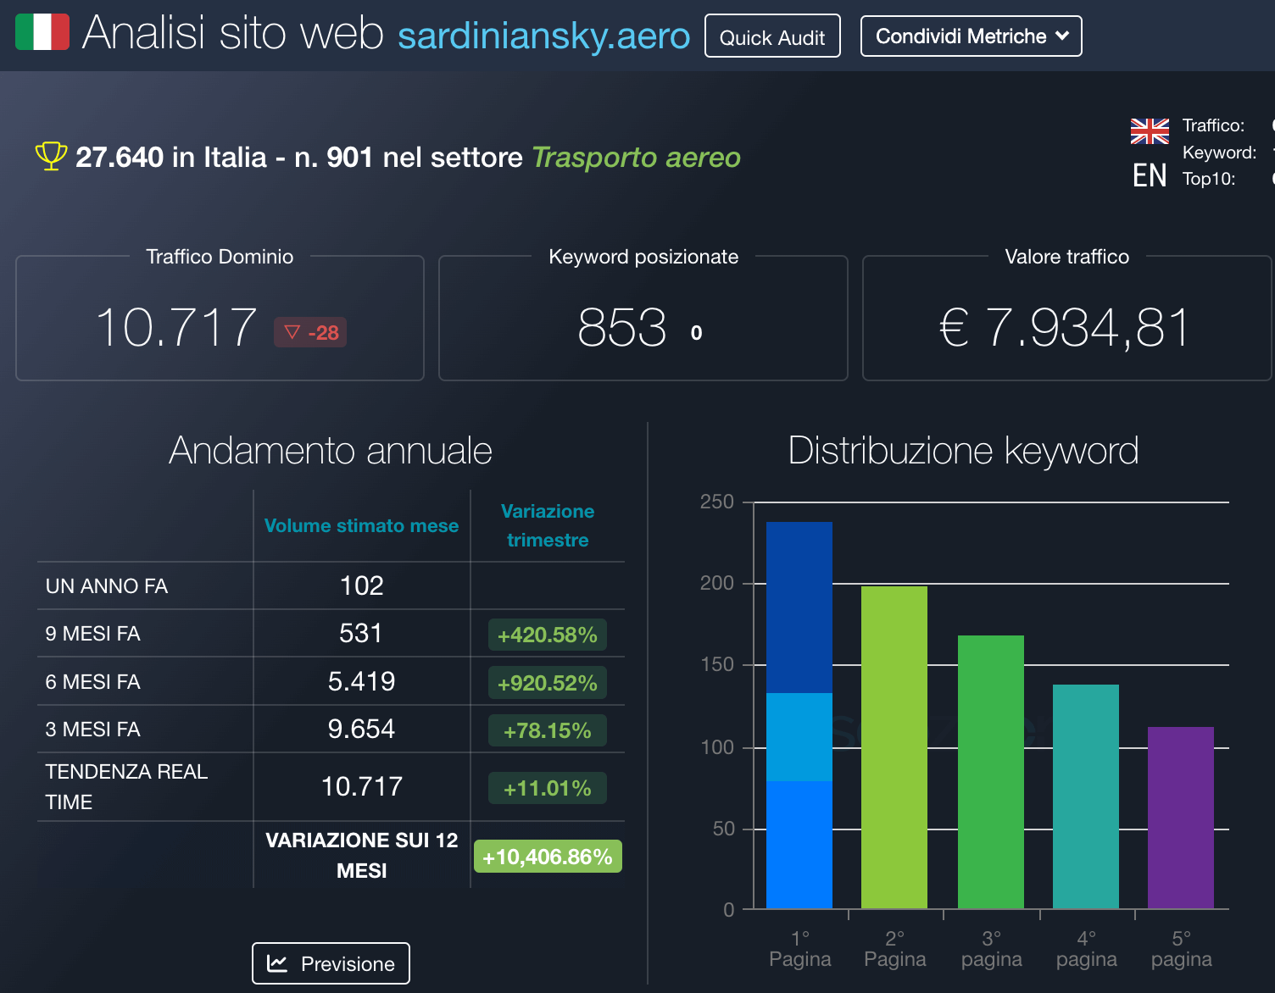Viewport: 1275px width, 993px height.
Task: Click the 9 MESI FA row label
Action: tap(93, 634)
